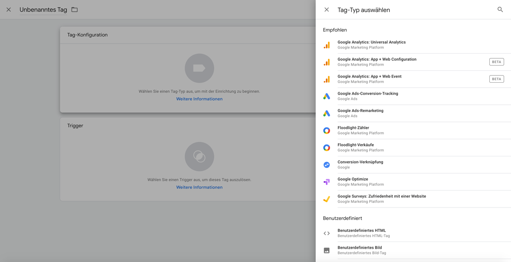The height and width of the screenshot is (262, 511).
Task: Search tag types with magnifier icon
Action: (x=500, y=9)
